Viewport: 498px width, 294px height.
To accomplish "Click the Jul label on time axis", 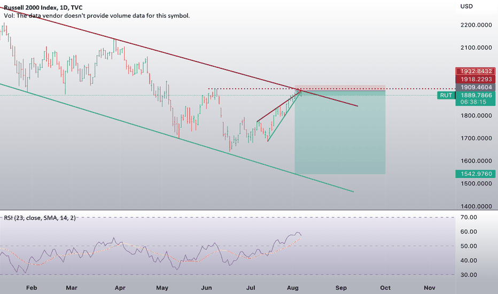I will tap(251, 288).
